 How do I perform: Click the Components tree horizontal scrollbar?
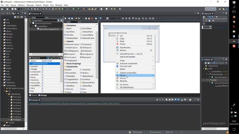pos(46,54)
